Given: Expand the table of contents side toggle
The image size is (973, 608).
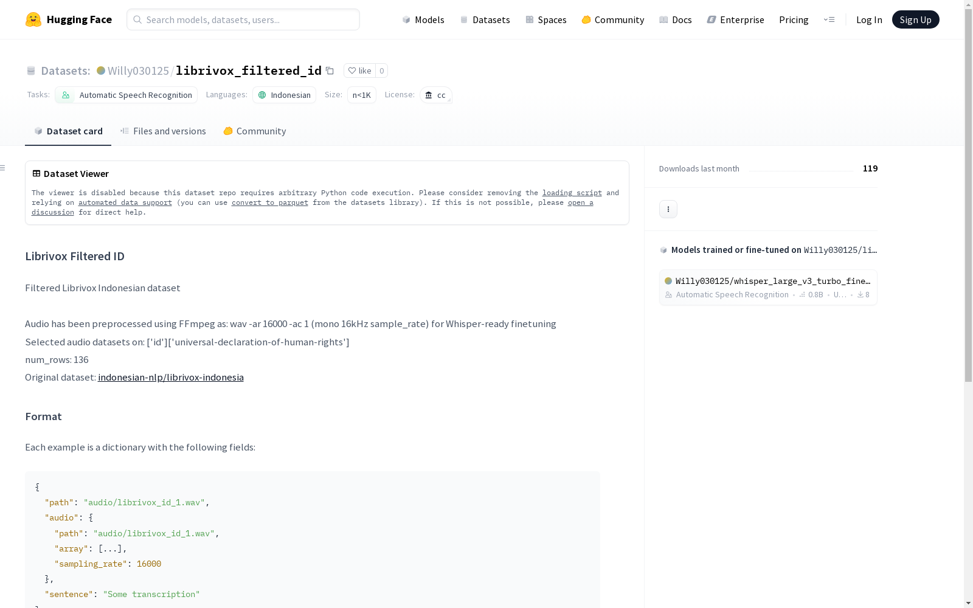Looking at the screenshot, I should [x=3, y=168].
